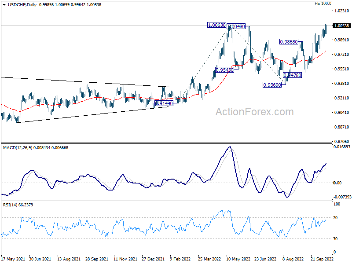The height and width of the screenshot is (264, 352).
Task: Click the 0.92110 price axis value
Action: click(x=342, y=98)
